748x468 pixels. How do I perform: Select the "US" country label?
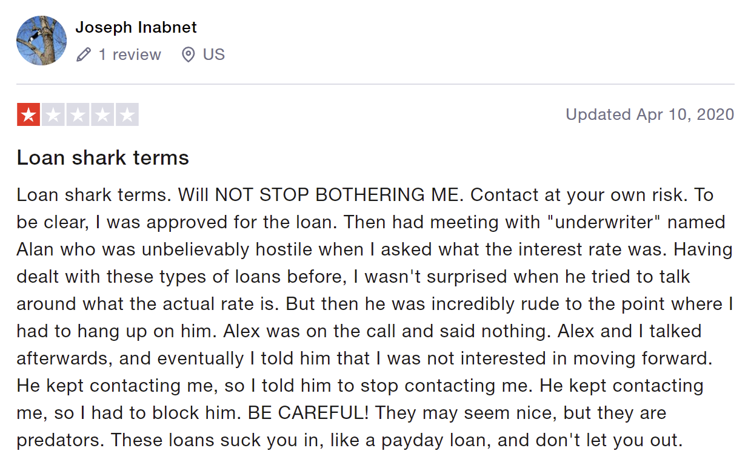214,54
